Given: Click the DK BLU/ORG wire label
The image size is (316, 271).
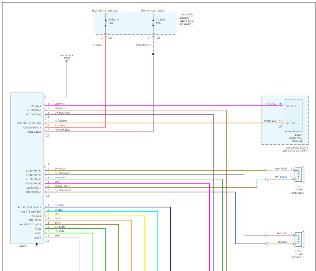Looking at the screenshot, I should pyautogui.click(x=62, y=190).
